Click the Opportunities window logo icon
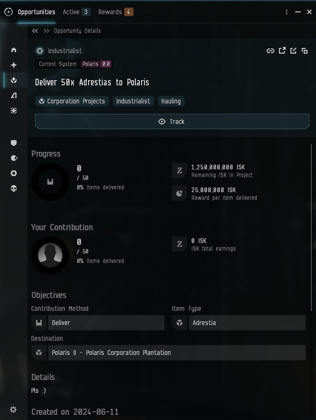Screen dimensions: 316x420 9,12
